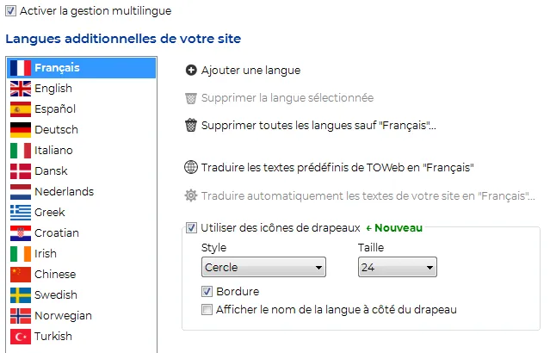Select Chinese in the language list
The height and width of the screenshot is (353, 550).
(82, 275)
